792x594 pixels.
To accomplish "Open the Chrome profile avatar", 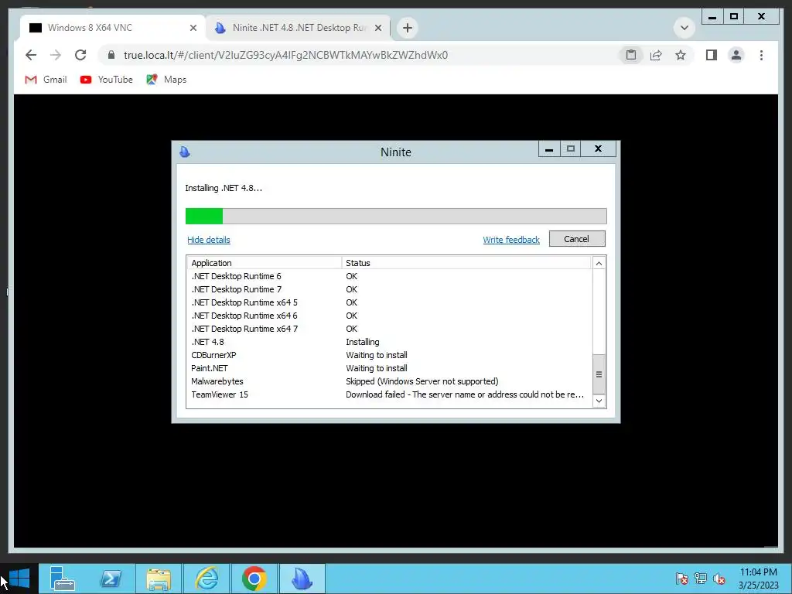I will point(736,55).
